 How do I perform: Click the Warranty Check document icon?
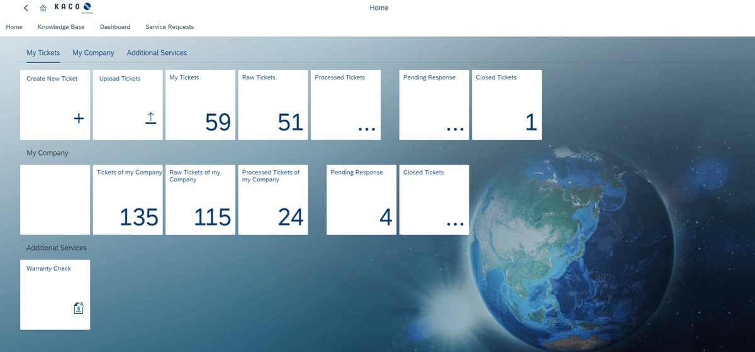click(79, 308)
